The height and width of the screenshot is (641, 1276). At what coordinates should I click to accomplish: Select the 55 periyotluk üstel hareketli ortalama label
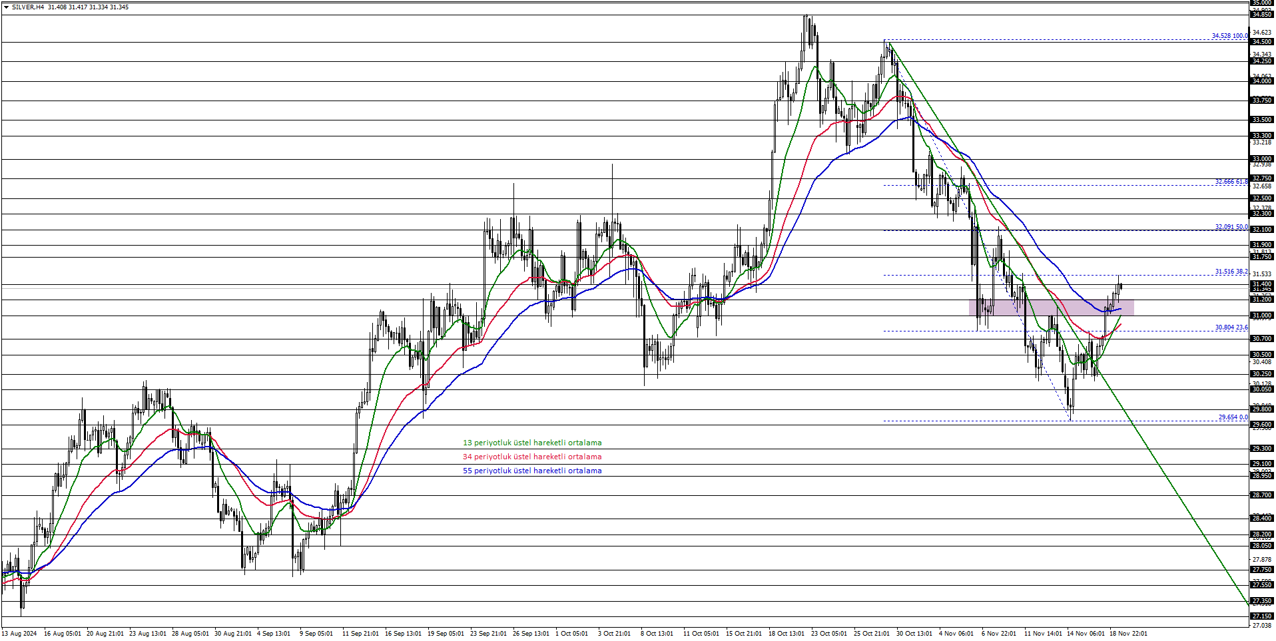(532, 471)
